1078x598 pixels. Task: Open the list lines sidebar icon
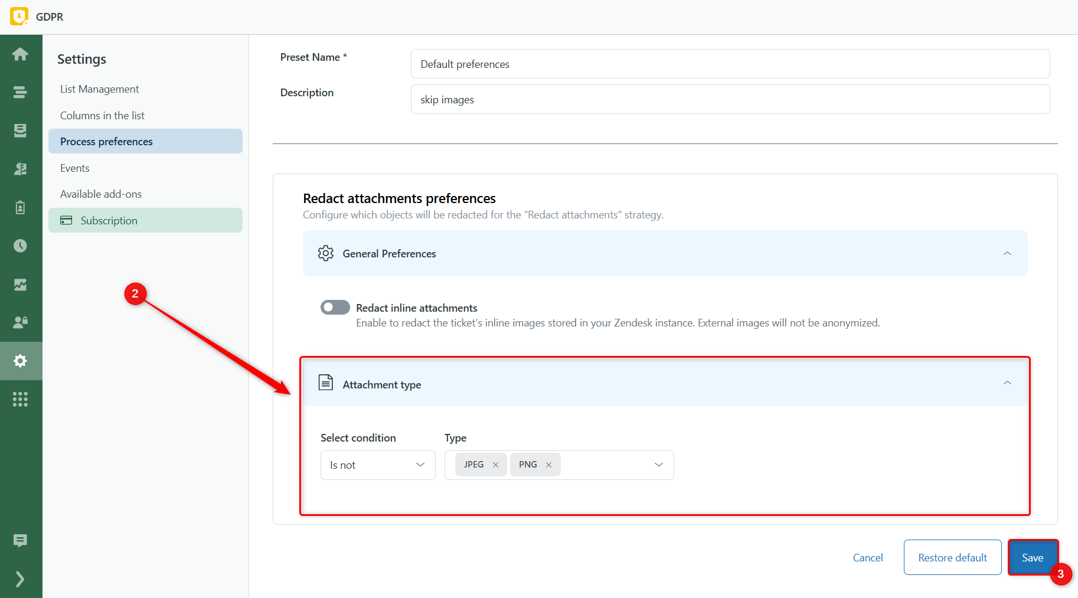coord(20,92)
